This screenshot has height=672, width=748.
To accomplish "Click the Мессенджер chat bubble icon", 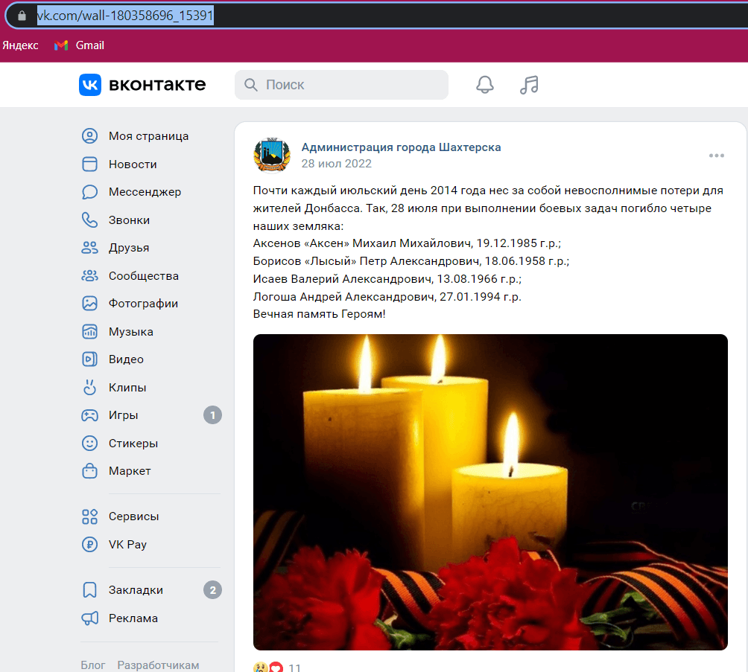I will [x=89, y=192].
